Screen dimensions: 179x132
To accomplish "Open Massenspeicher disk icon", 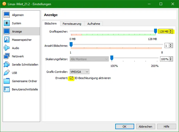I will 7,40.
